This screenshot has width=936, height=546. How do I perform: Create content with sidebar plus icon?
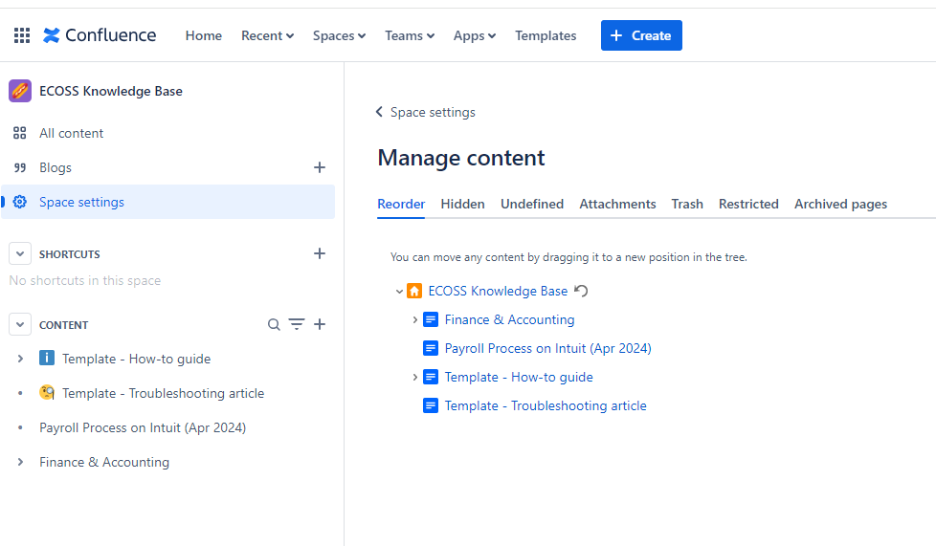(320, 324)
